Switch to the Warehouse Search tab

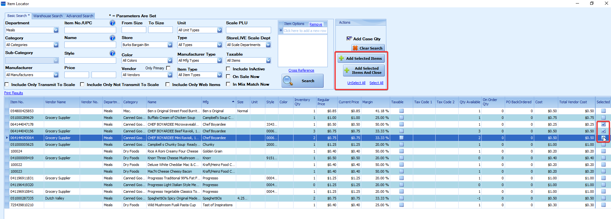[48, 16]
